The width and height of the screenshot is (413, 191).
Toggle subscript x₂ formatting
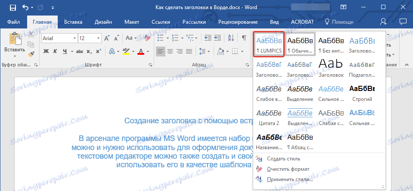pyautogui.click(x=89, y=51)
